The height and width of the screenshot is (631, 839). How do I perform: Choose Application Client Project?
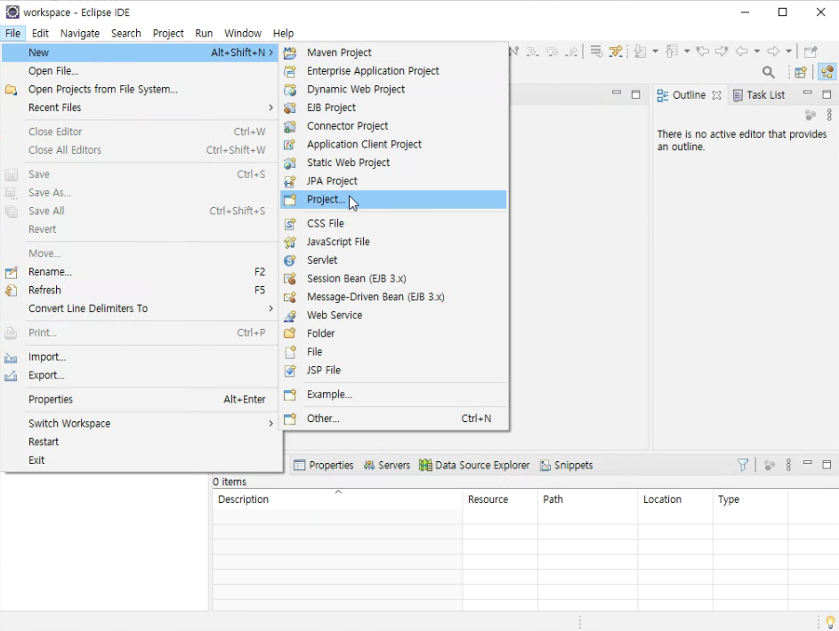coord(393,144)
